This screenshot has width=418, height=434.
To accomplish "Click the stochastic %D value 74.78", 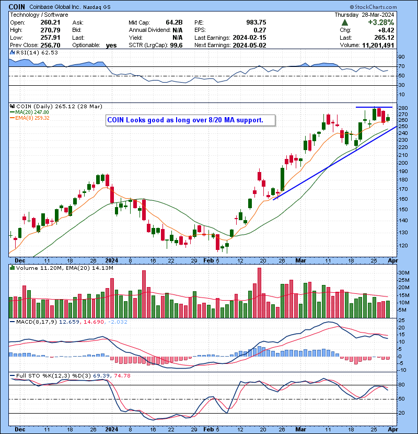I will [122, 375].
